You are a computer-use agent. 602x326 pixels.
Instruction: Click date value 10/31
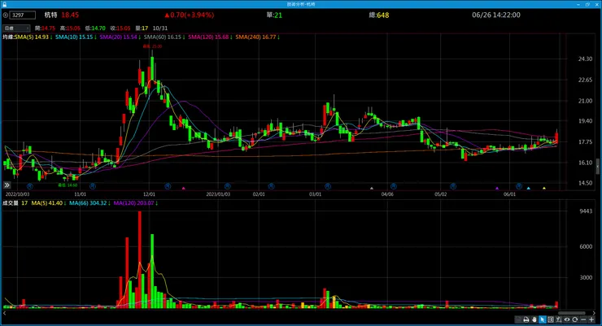point(160,28)
